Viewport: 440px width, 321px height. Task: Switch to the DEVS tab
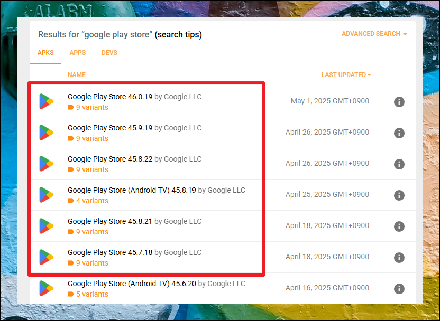109,53
